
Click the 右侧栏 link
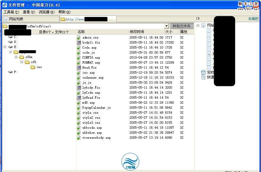[253, 19]
